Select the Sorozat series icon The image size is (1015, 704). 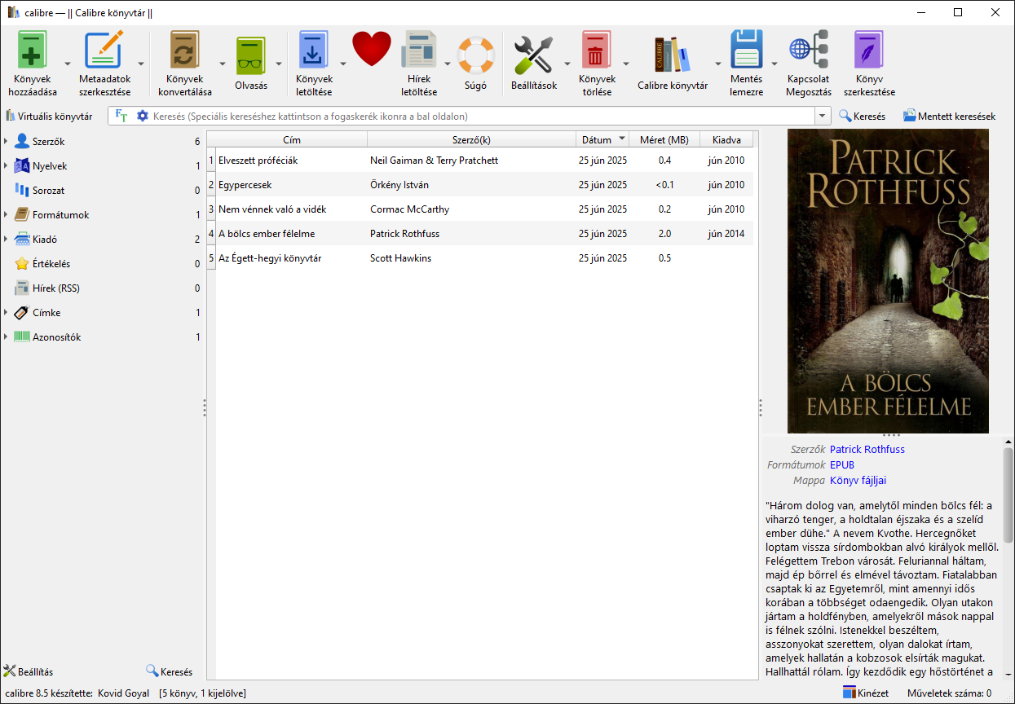click(x=22, y=191)
